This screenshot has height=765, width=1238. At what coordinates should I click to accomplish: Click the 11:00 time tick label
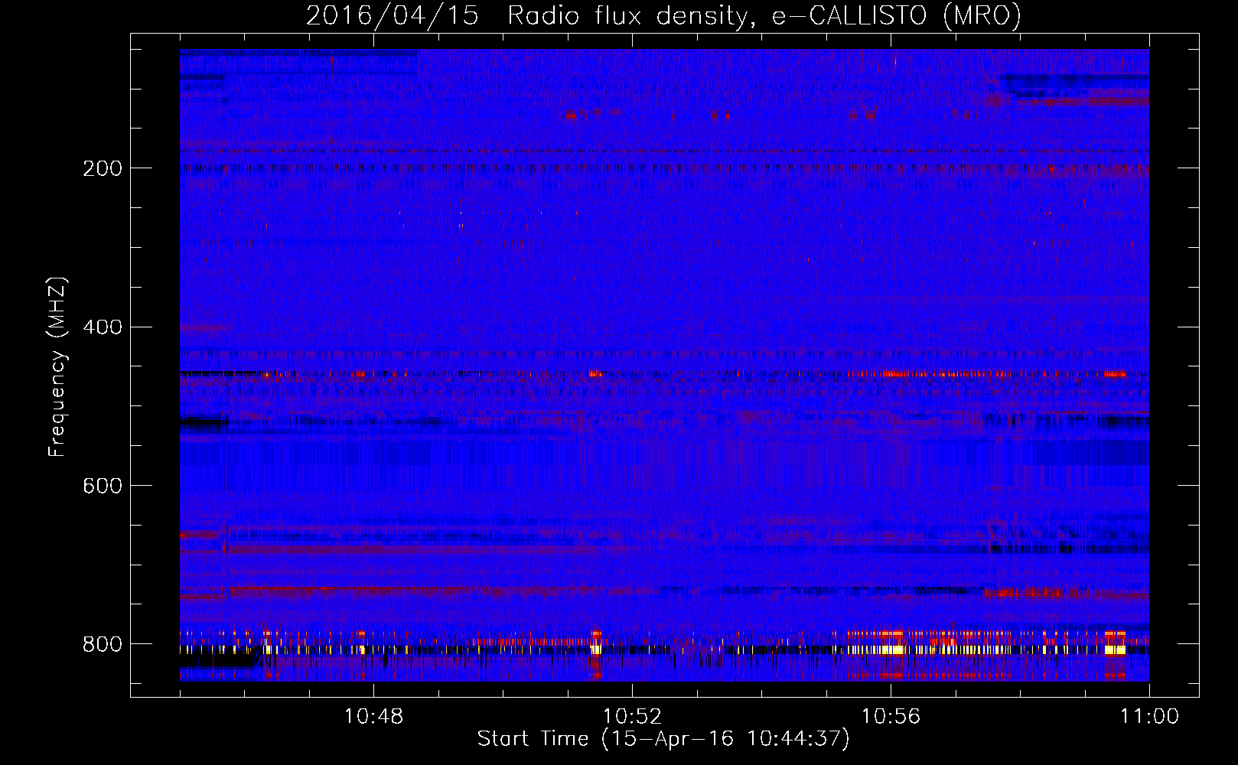tap(1149, 717)
